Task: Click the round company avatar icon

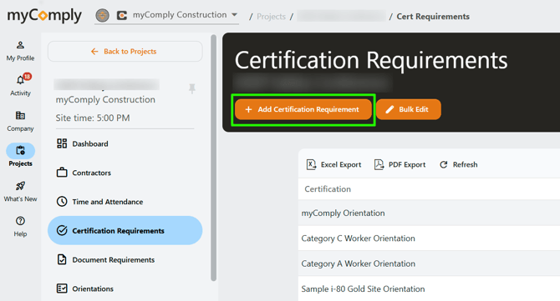Action: (103, 15)
